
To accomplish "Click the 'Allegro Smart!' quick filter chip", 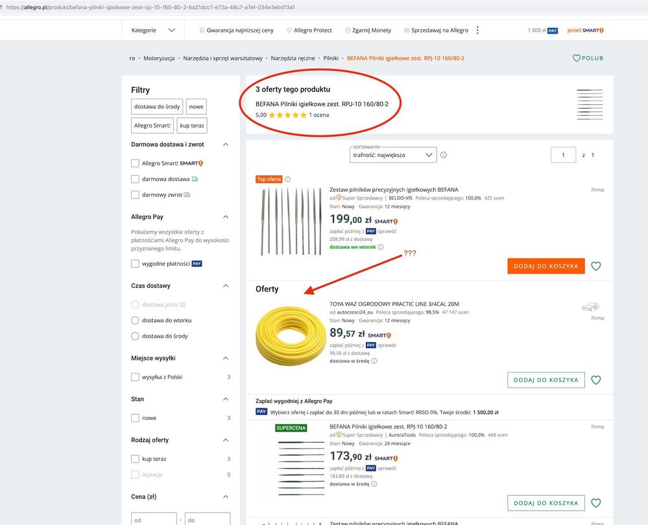I will pos(152,126).
